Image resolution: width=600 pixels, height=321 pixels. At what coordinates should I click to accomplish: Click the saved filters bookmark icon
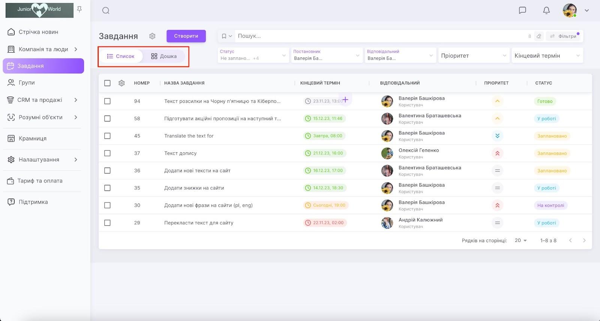click(224, 36)
